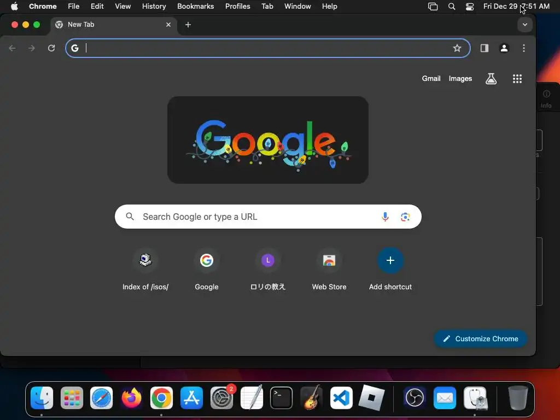Open the History menu
Screen dimensions: 560x420
[x=154, y=6]
